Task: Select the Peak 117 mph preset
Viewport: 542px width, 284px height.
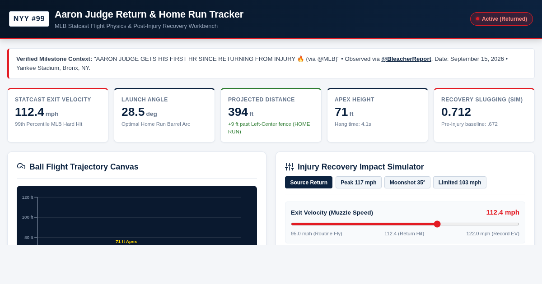Action: click(x=358, y=183)
